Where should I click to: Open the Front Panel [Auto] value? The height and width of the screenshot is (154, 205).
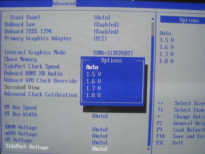102,18
